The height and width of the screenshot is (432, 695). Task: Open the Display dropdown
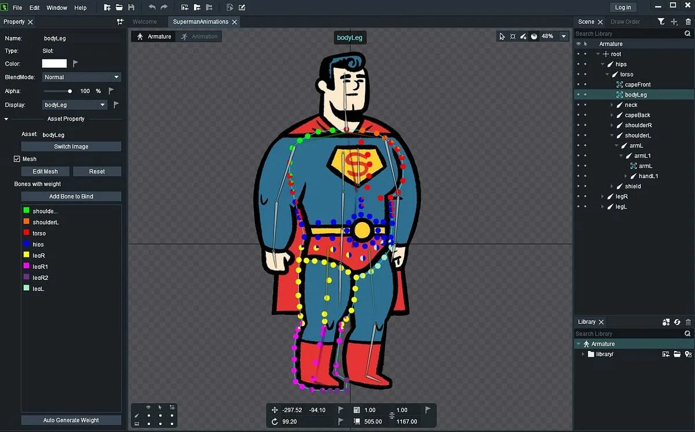coord(75,105)
